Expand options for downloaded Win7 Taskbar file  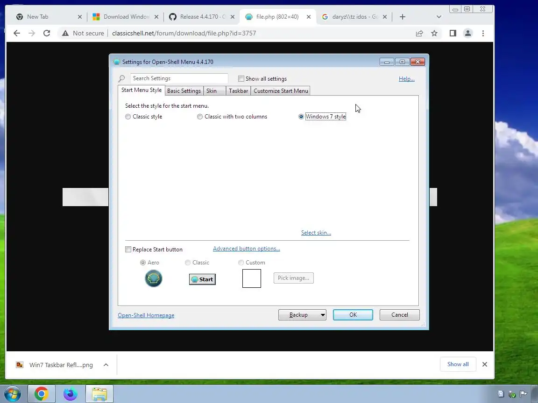point(106,365)
